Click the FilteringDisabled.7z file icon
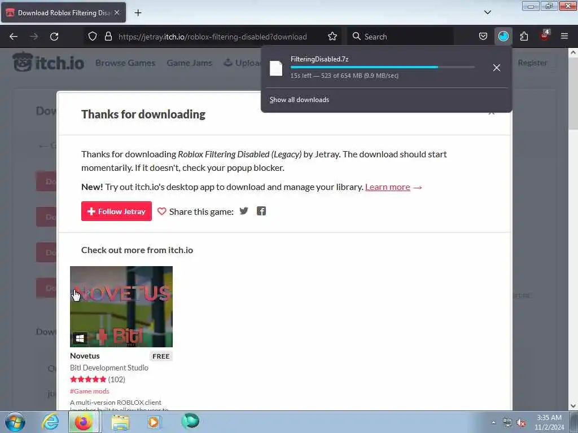 tap(275, 68)
